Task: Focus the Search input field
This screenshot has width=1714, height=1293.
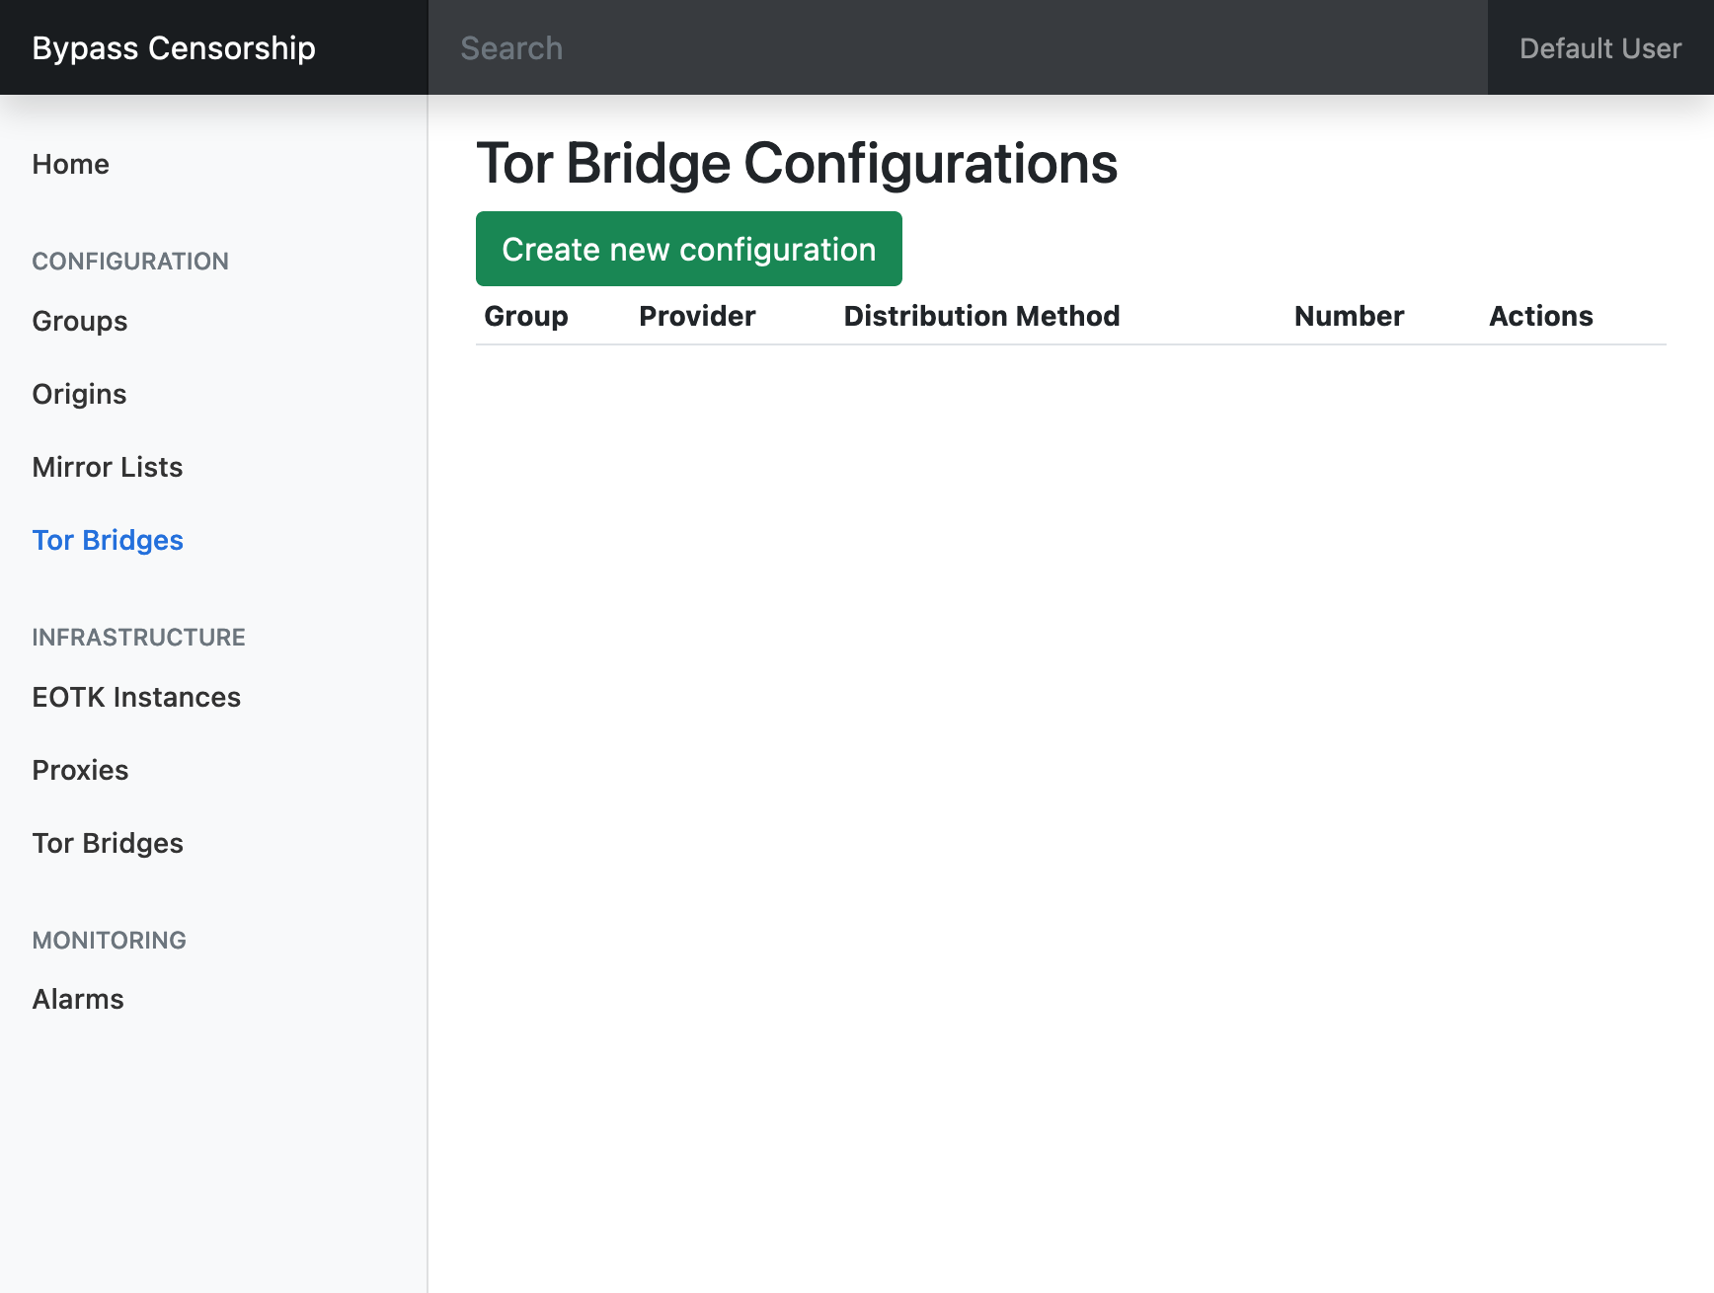Action: click(x=956, y=47)
